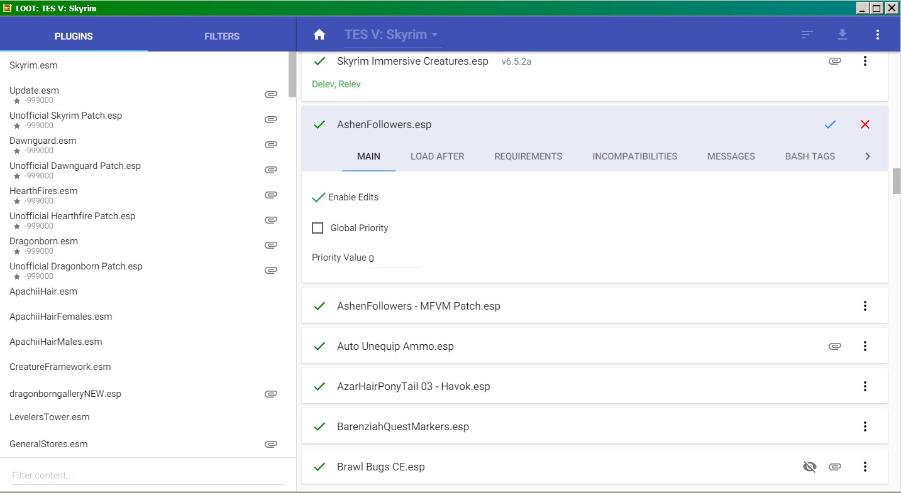Expand more editor tabs with right chevron
This screenshot has height=493, width=901.
point(868,156)
